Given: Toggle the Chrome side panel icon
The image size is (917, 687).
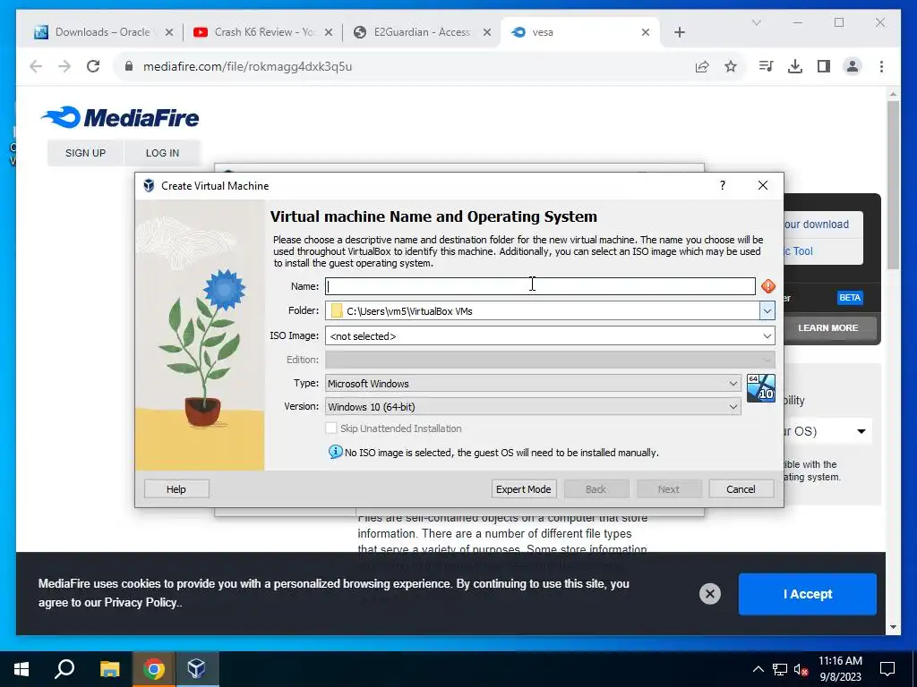Looking at the screenshot, I should coord(824,66).
